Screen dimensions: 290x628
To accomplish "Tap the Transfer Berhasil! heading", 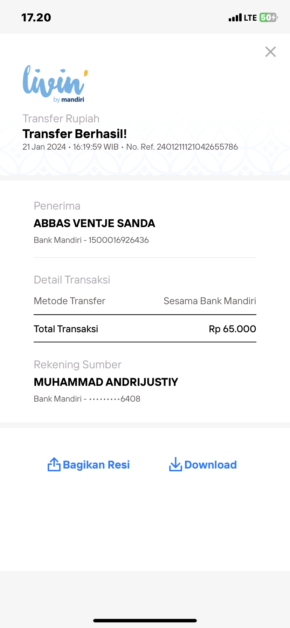I will click(x=75, y=134).
